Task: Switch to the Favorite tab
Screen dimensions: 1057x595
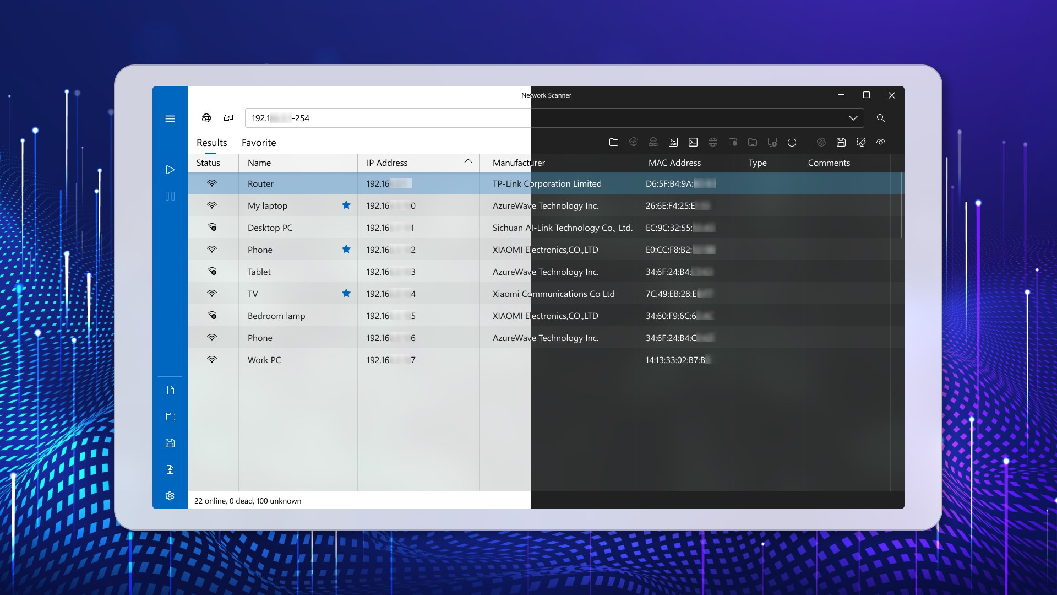Action: coord(258,143)
